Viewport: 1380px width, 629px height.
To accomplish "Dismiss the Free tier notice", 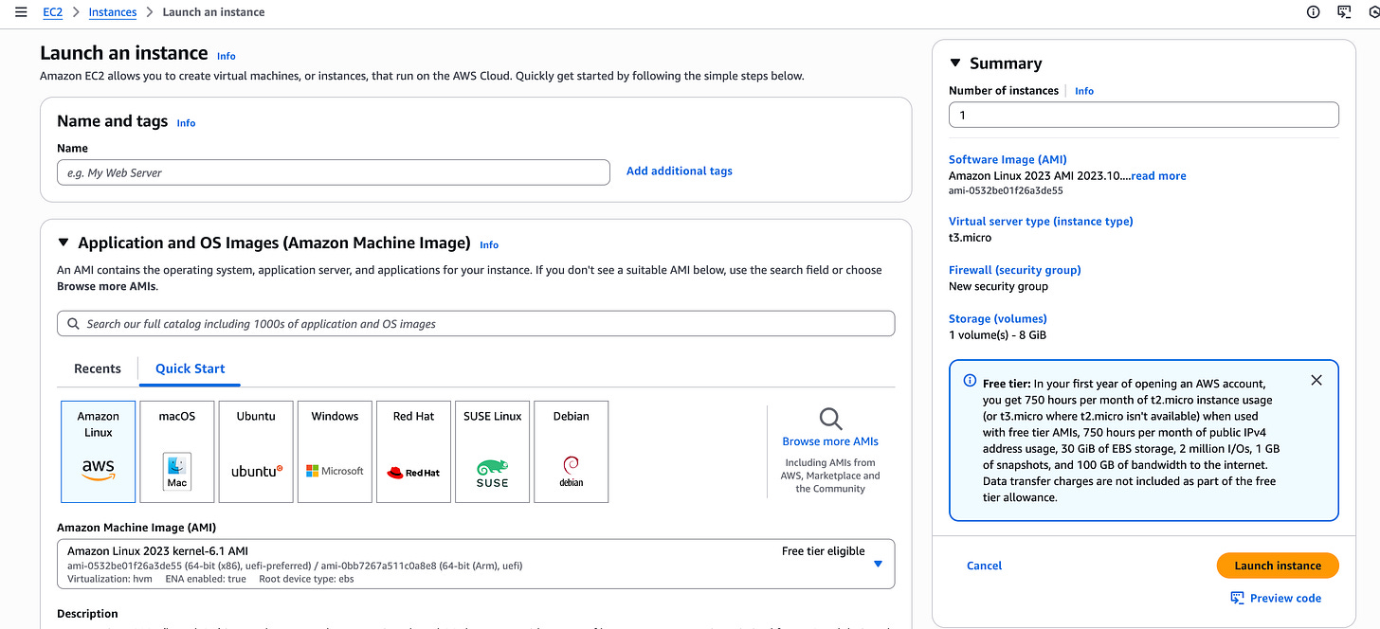I will coord(1316,380).
